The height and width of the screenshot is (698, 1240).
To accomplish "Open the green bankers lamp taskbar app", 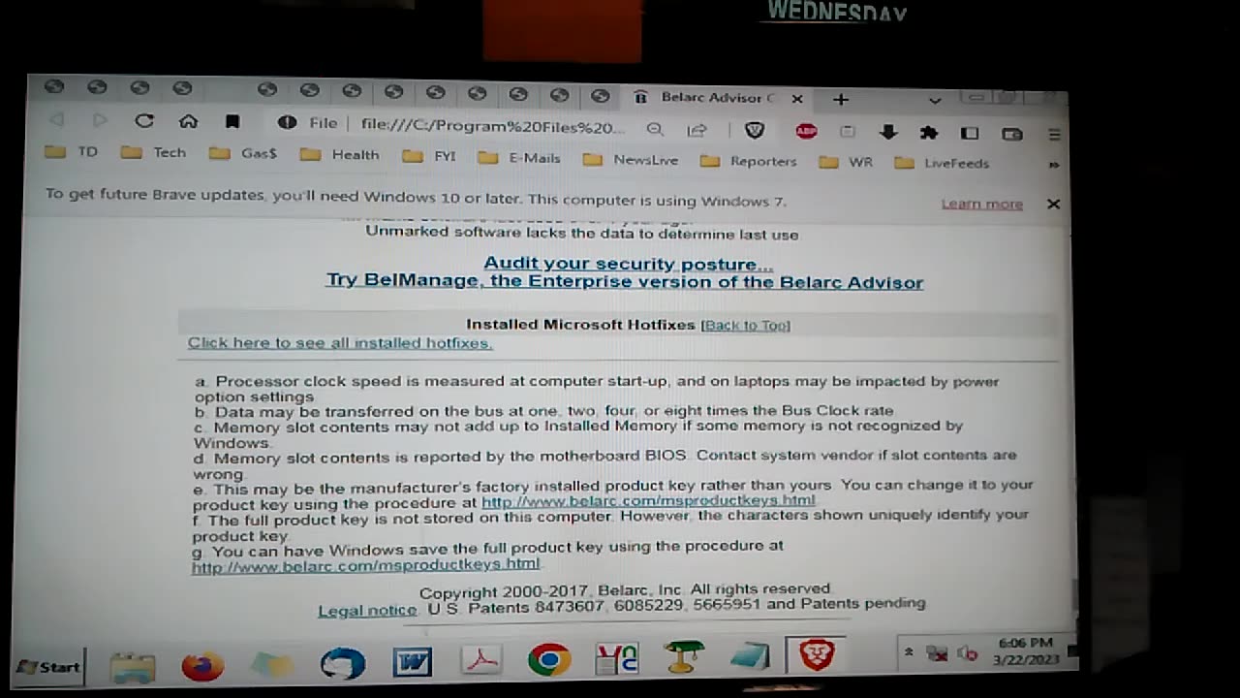I will tap(684, 657).
